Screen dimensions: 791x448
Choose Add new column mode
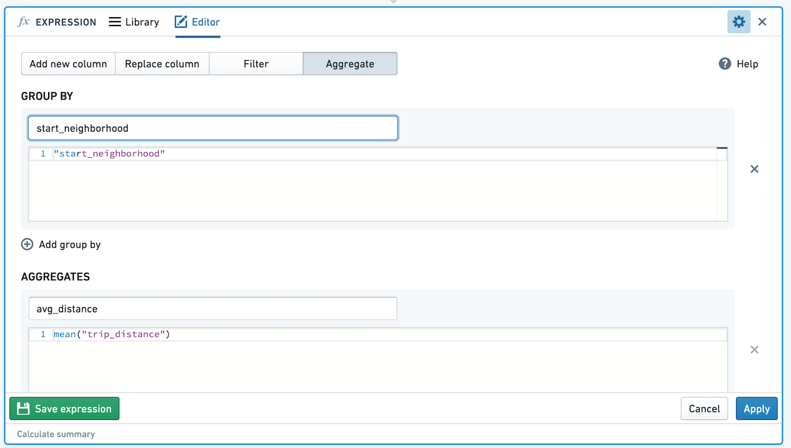tap(68, 64)
